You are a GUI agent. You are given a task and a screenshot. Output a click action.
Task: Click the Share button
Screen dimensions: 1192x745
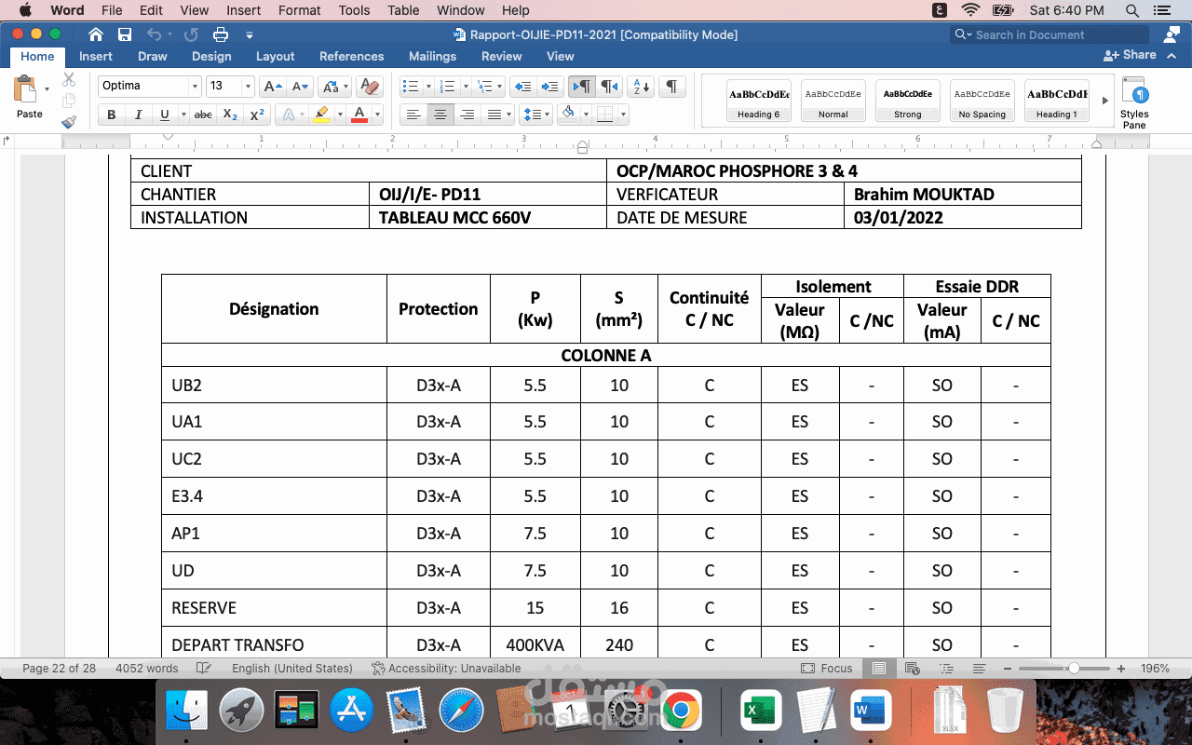[1130, 55]
